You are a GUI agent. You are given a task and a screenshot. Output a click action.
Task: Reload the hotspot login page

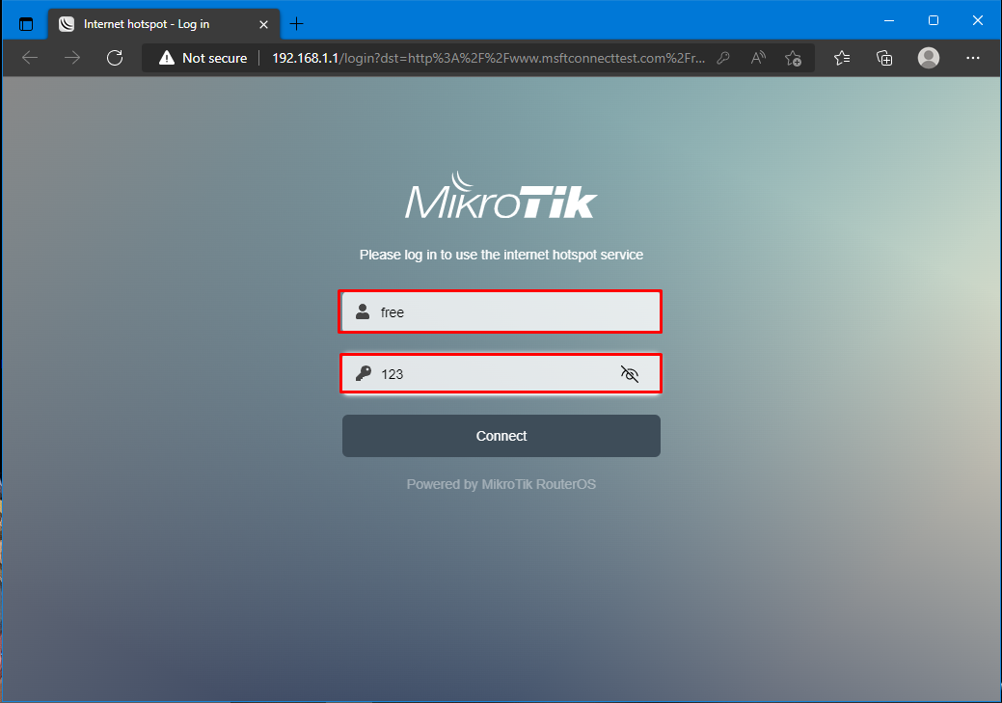tap(115, 58)
